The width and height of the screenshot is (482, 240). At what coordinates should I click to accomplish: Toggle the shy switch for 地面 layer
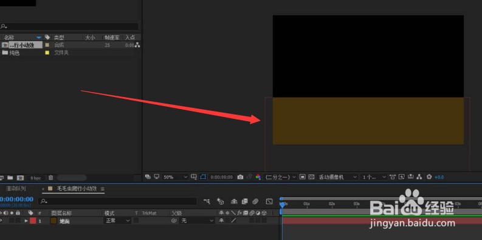(x=221, y=221)
